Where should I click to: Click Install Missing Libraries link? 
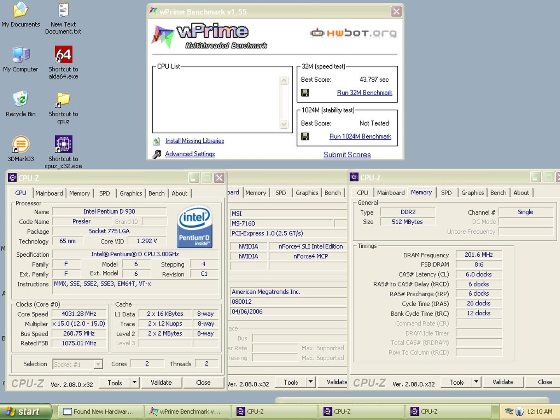click(x=194, y=141)
